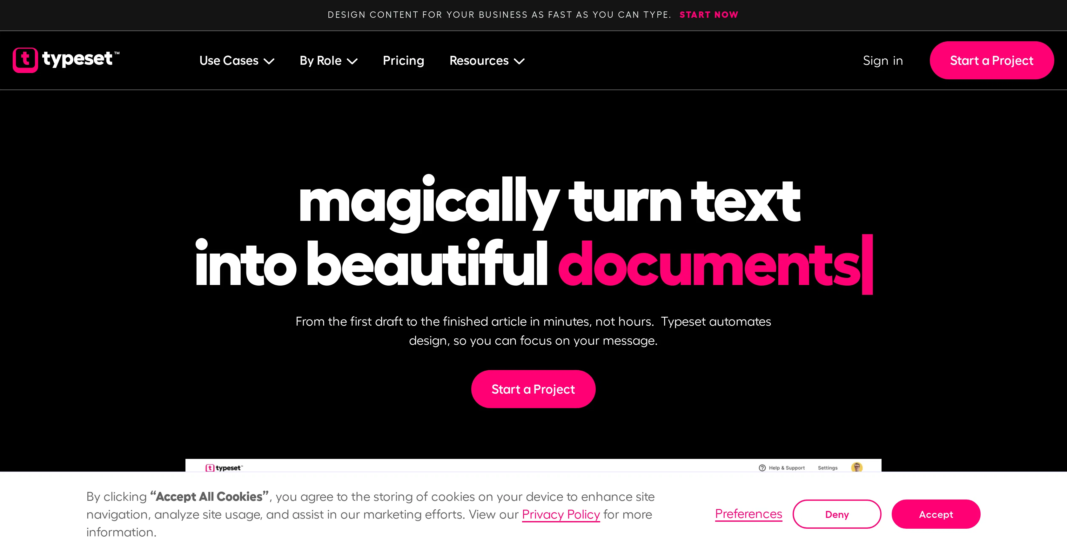
Task: Click Start a Project in the top navigation
Action: [x=992, y=60]
